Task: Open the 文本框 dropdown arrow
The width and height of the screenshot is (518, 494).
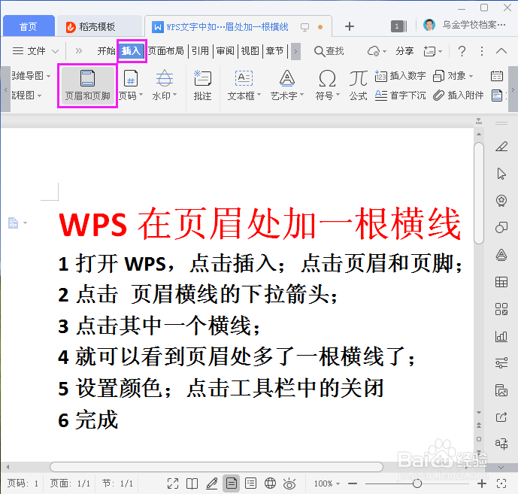Action: point(259,95)
